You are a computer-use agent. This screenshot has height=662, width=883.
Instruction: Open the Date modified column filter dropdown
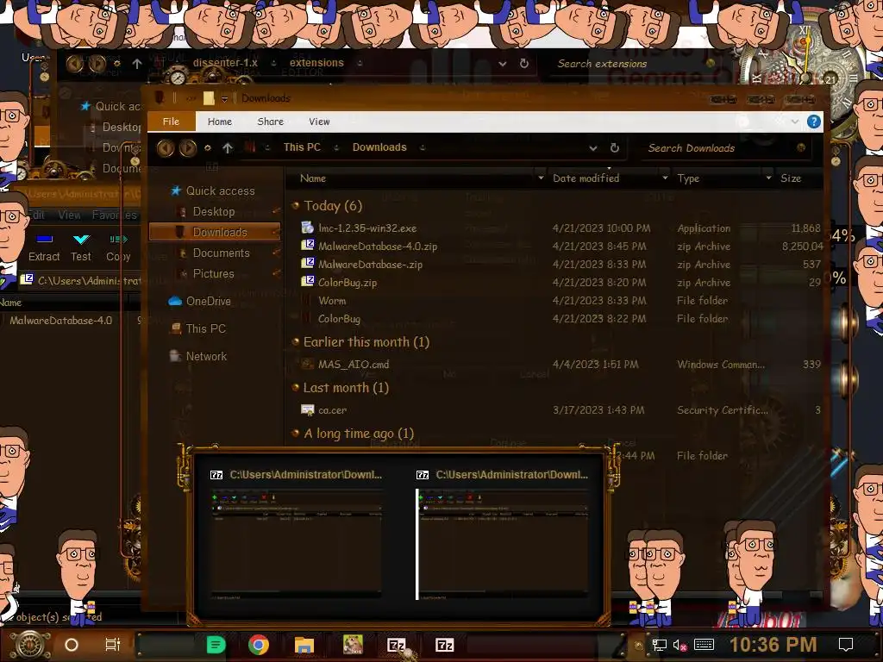[x=665, y=178]
